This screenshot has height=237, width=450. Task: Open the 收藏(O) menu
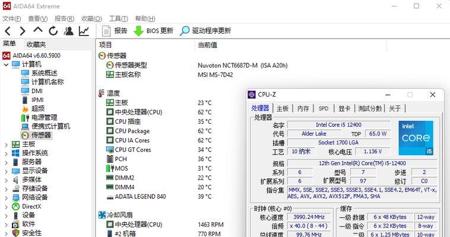tap(91, 18)
